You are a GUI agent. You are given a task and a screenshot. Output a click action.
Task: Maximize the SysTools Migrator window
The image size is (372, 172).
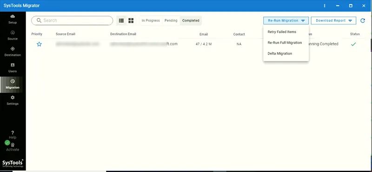pos(351,6)
